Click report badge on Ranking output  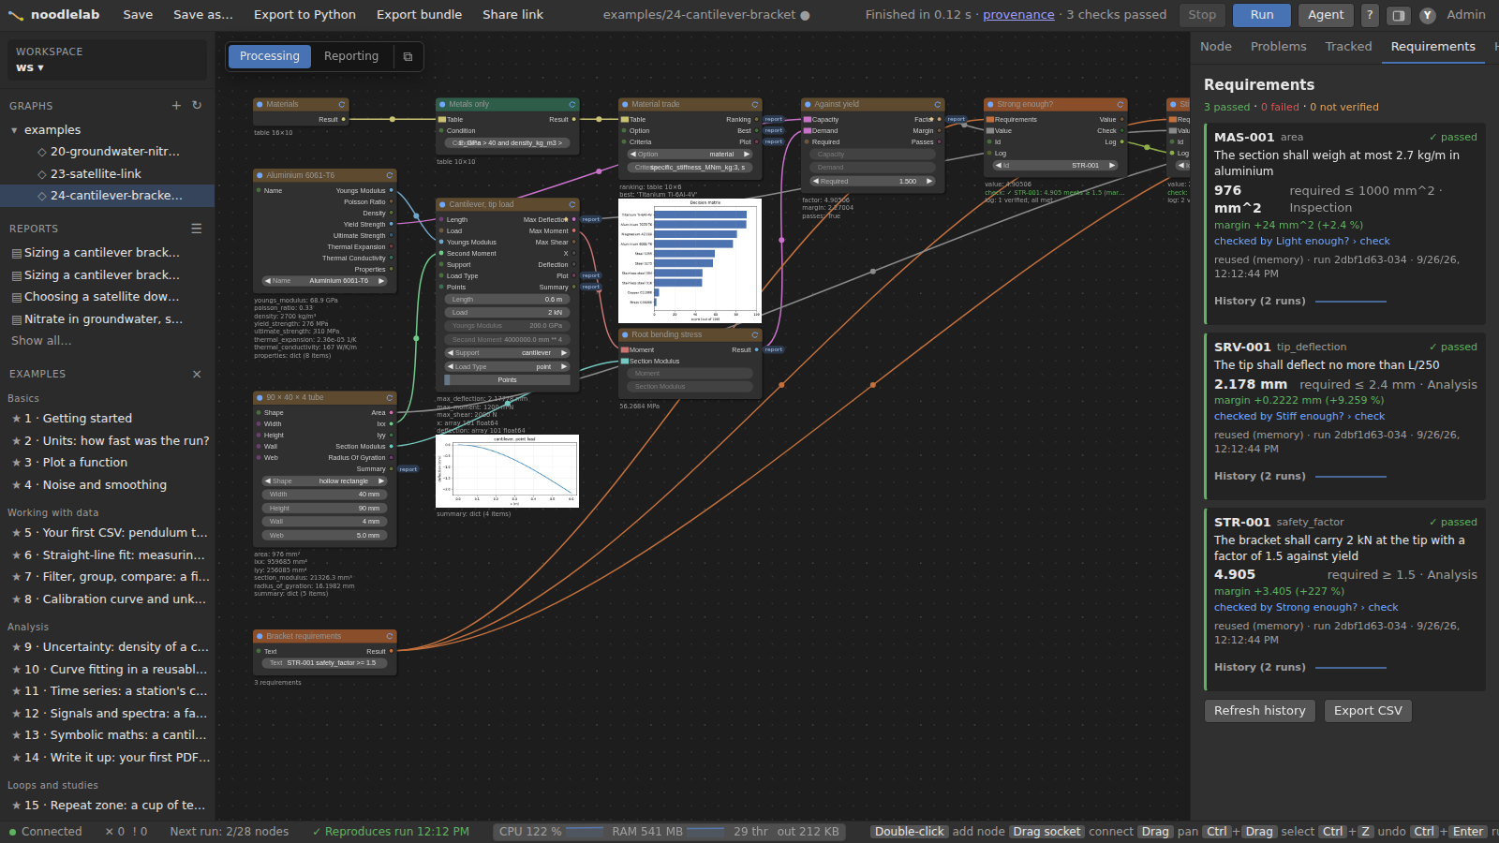click(774, 120)
